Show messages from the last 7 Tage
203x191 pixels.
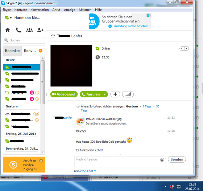click(147, 106)
